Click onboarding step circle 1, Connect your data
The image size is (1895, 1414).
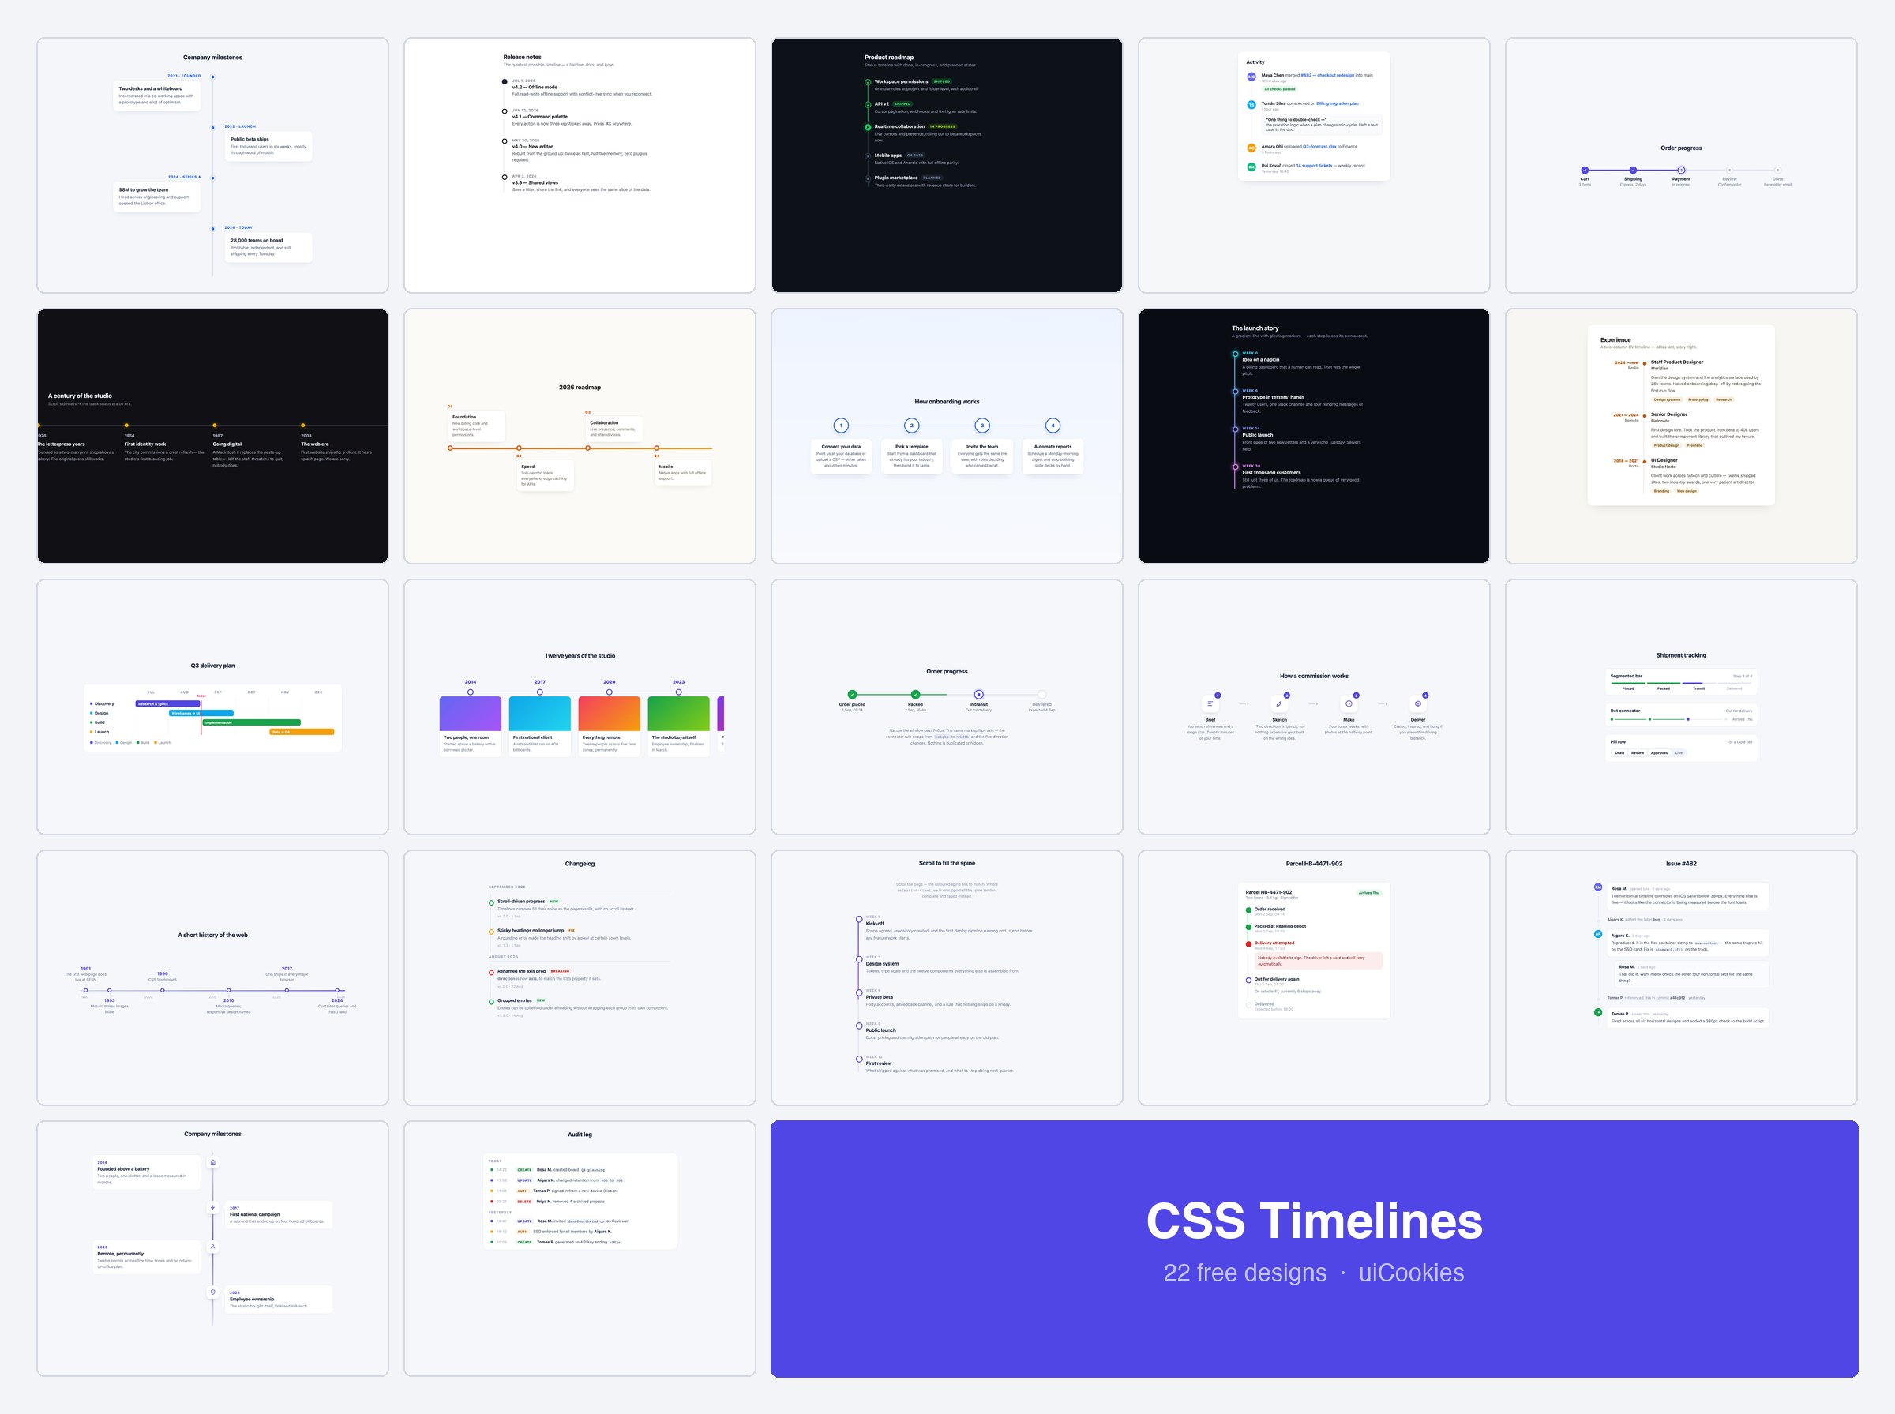[842, 426]
